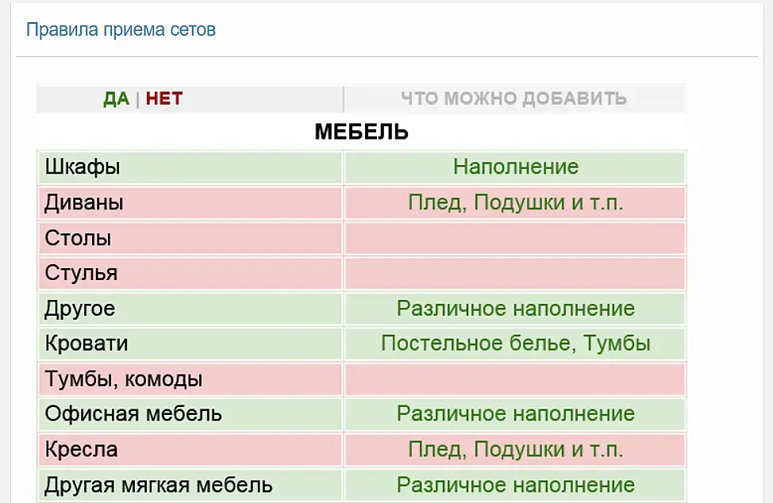The height and width of the screenshot is (503, 773).
Task: Click "Плед, Подушки и т.п." beside Диваны
Action: [516, 202]
